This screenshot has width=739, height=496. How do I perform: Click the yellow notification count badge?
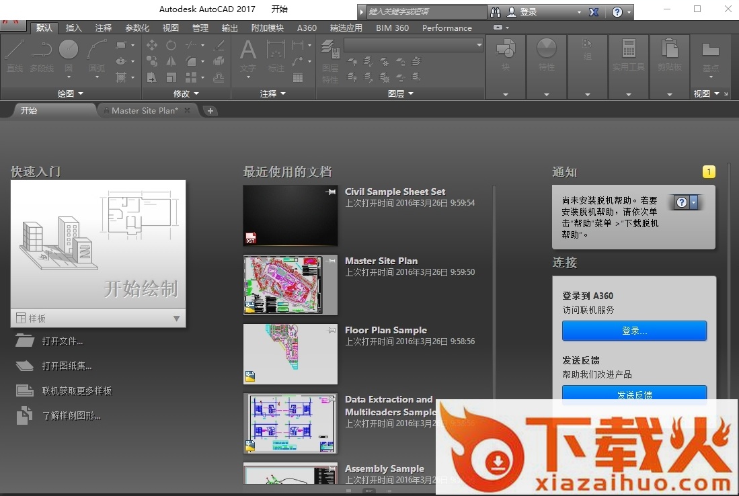click(709, 172)
